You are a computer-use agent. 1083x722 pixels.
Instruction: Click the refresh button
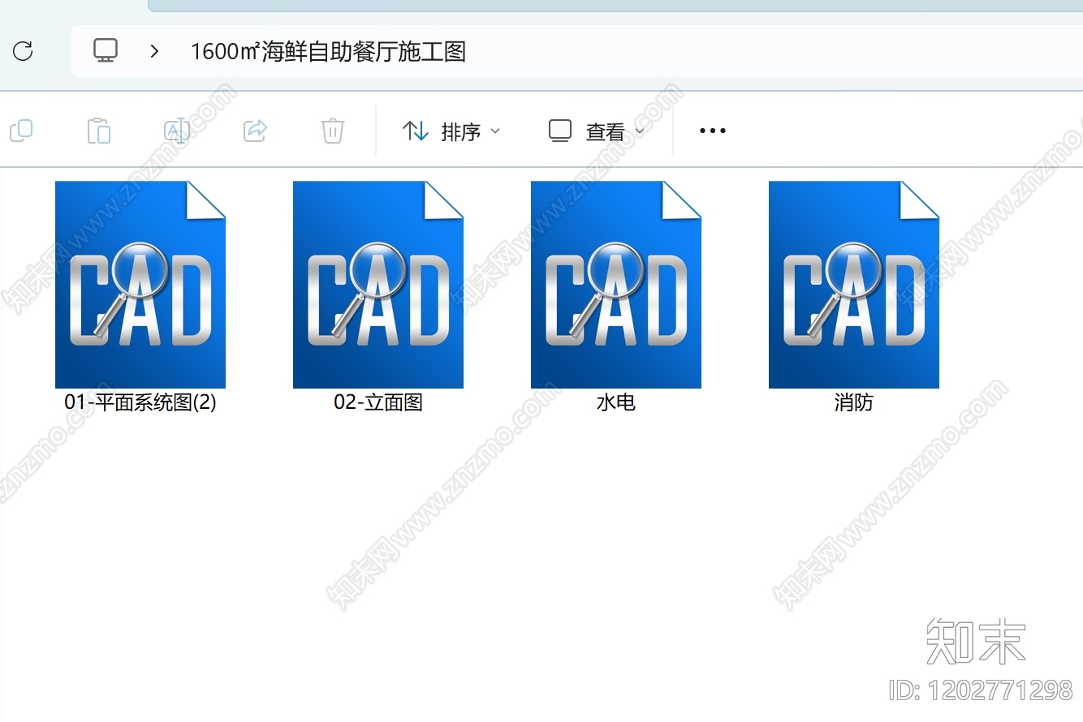click(x=23, y=51)
